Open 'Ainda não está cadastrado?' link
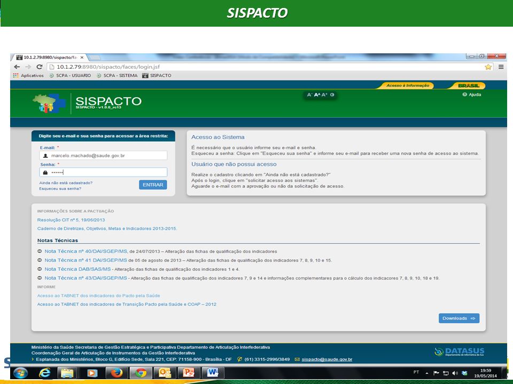This screenshot has width=513, height=384. tap(66, 183)
